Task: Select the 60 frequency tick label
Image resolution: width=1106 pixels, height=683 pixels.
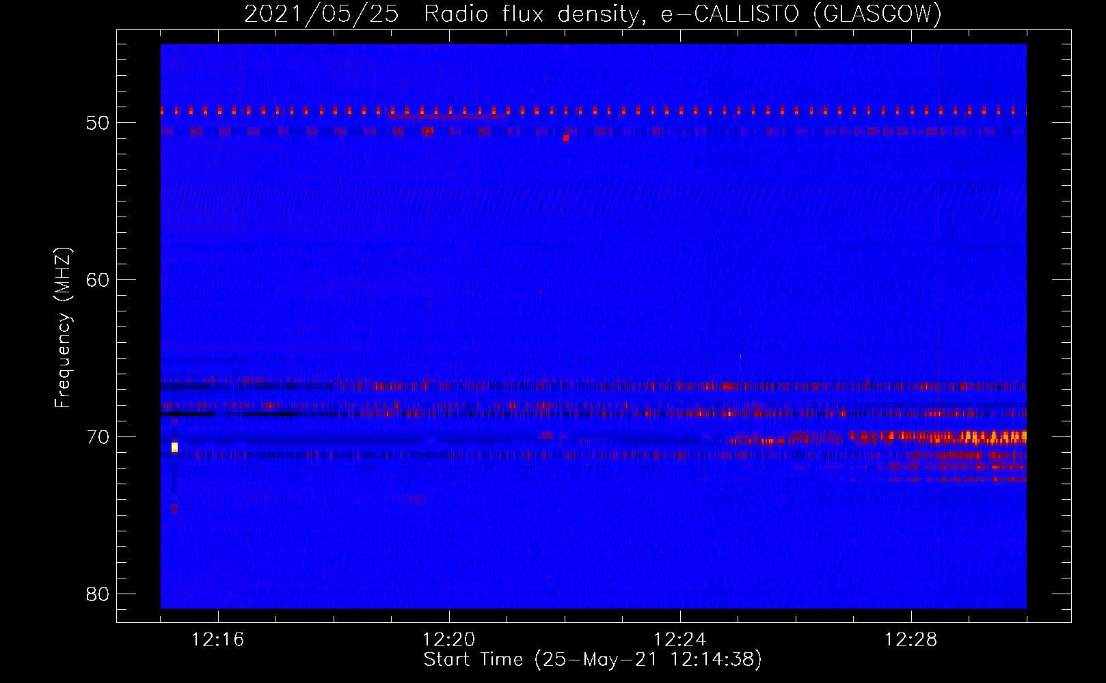Action: 98,280
